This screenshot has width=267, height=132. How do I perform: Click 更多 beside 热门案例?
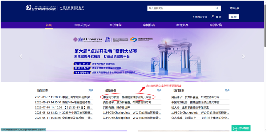pyautogui.click(x=227, y=90)
